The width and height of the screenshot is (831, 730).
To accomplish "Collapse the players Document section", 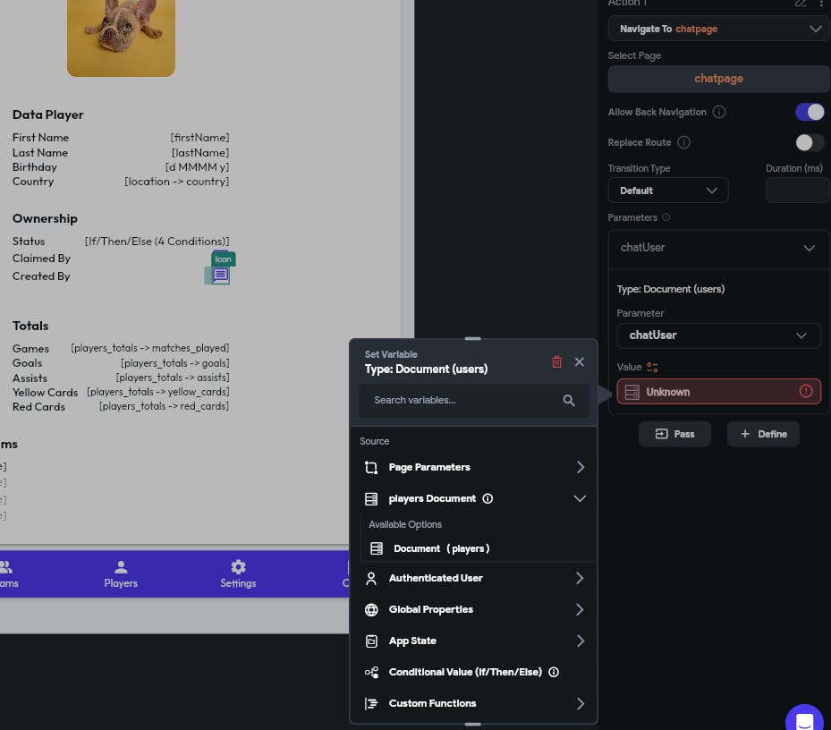I will 580,498.
